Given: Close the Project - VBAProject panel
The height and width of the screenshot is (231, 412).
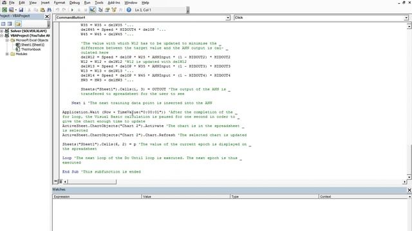Looking at the screenshot, I should [47, 17].
